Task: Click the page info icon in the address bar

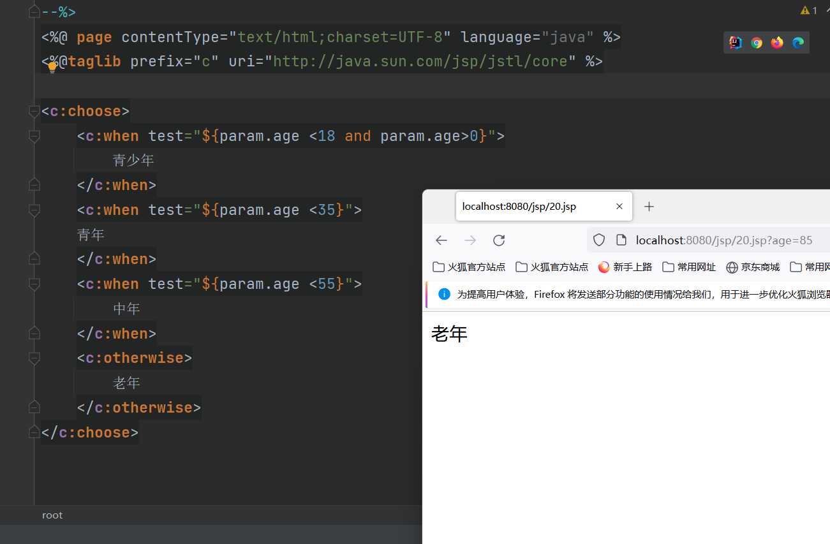Action: click(621, 240)
